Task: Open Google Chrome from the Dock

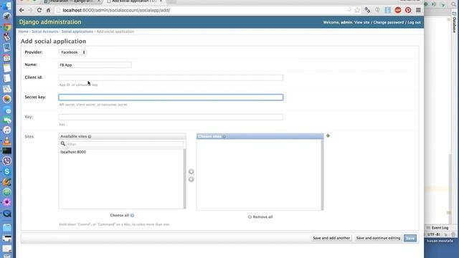Action: click(x=7, y=27)
